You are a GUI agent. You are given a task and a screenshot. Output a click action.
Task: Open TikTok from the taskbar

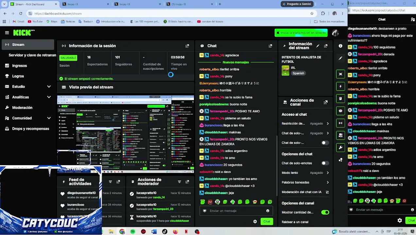(x=165, y=232)
